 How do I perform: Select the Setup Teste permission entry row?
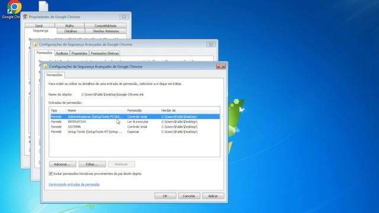pos(135,132)
